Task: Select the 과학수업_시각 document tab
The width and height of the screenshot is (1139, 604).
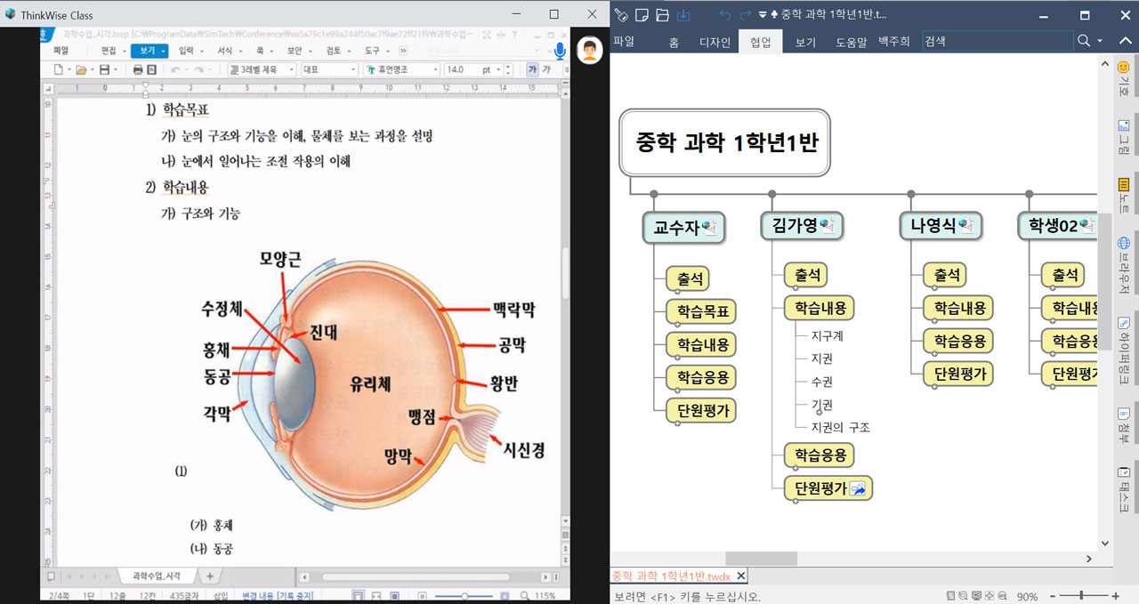Action: tap(156, 576)
